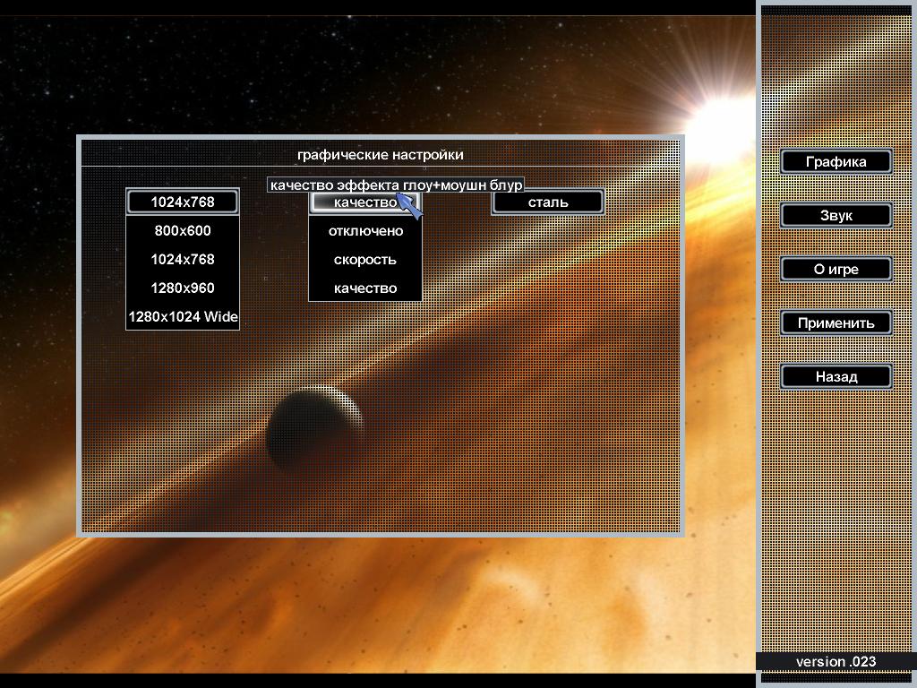Expand the сталь dropdown

point(547,202)
